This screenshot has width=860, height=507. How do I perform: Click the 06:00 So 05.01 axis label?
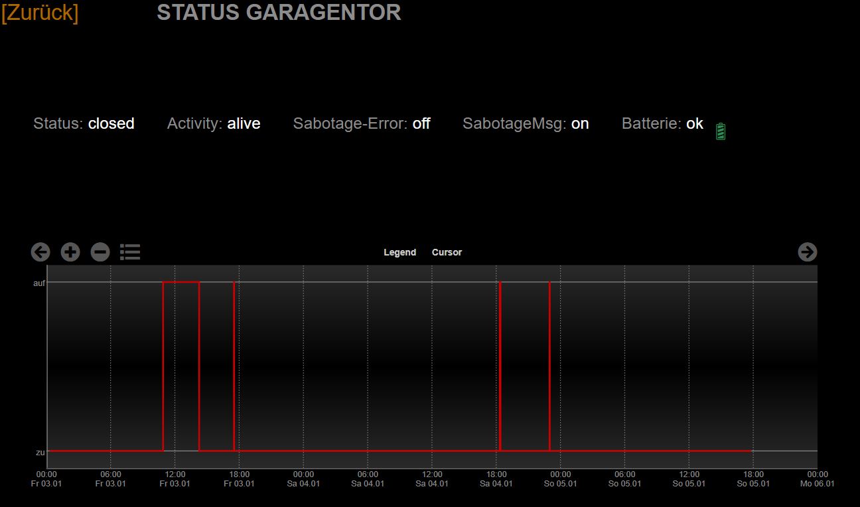coord(624,479)
